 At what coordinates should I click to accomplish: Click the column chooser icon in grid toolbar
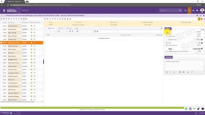pyautogui.click(x=78, y=31)
